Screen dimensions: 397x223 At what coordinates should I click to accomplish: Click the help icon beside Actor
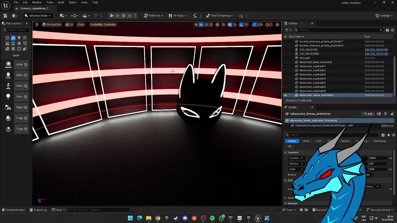pyautogui.click(x=26, y=64)
